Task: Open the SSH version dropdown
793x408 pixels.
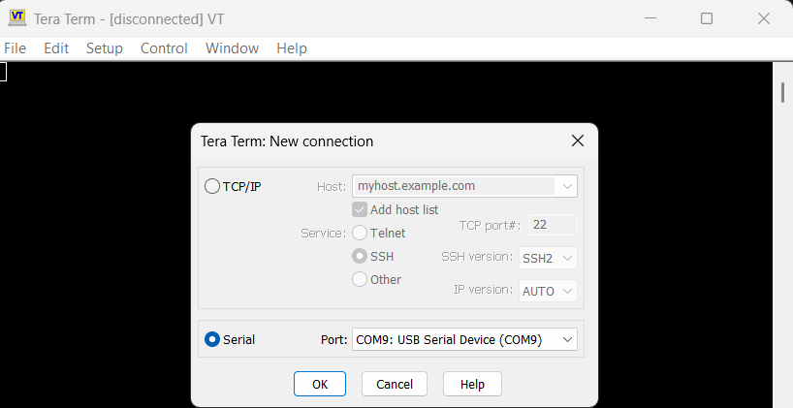Action: click(549, 258)
